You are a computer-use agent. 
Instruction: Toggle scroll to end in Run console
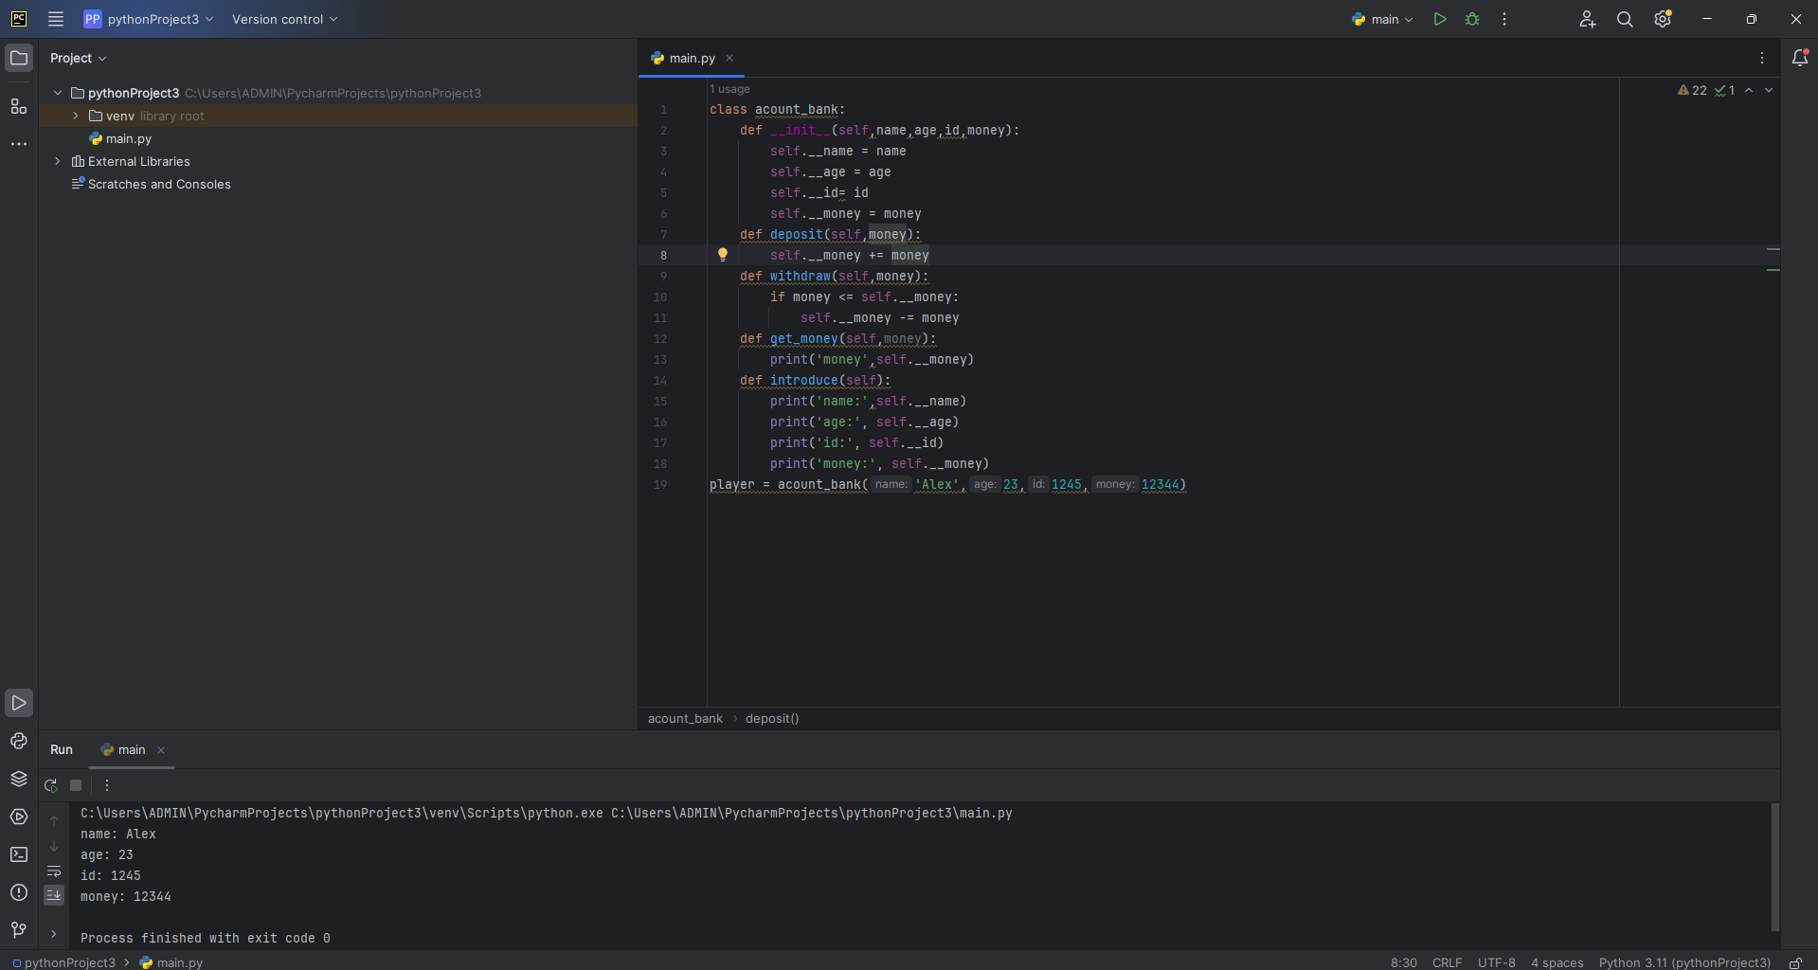pyautogui.click(x=54, y=894)
